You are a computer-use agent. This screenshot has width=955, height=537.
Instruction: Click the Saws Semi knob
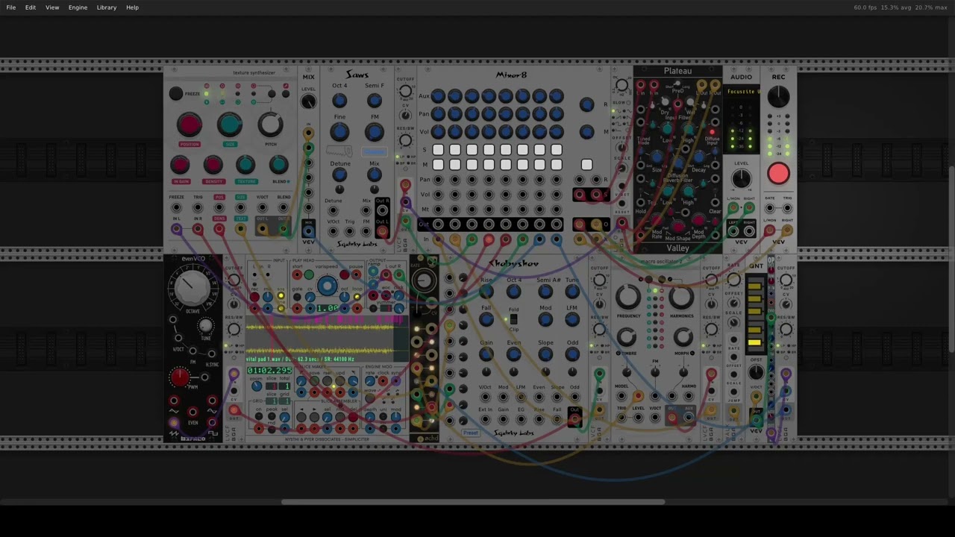click(x=375, y=100)
